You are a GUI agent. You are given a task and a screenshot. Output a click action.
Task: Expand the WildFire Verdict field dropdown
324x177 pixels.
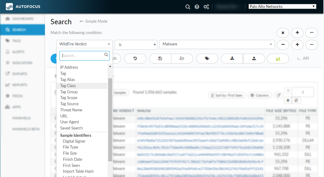[x=84, y=44]
